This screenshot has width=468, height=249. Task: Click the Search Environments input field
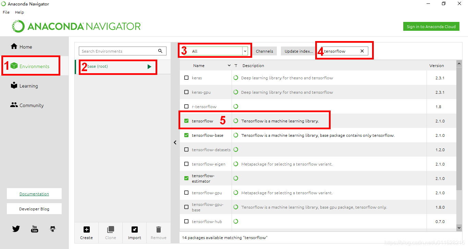click(x=123, y=51)
